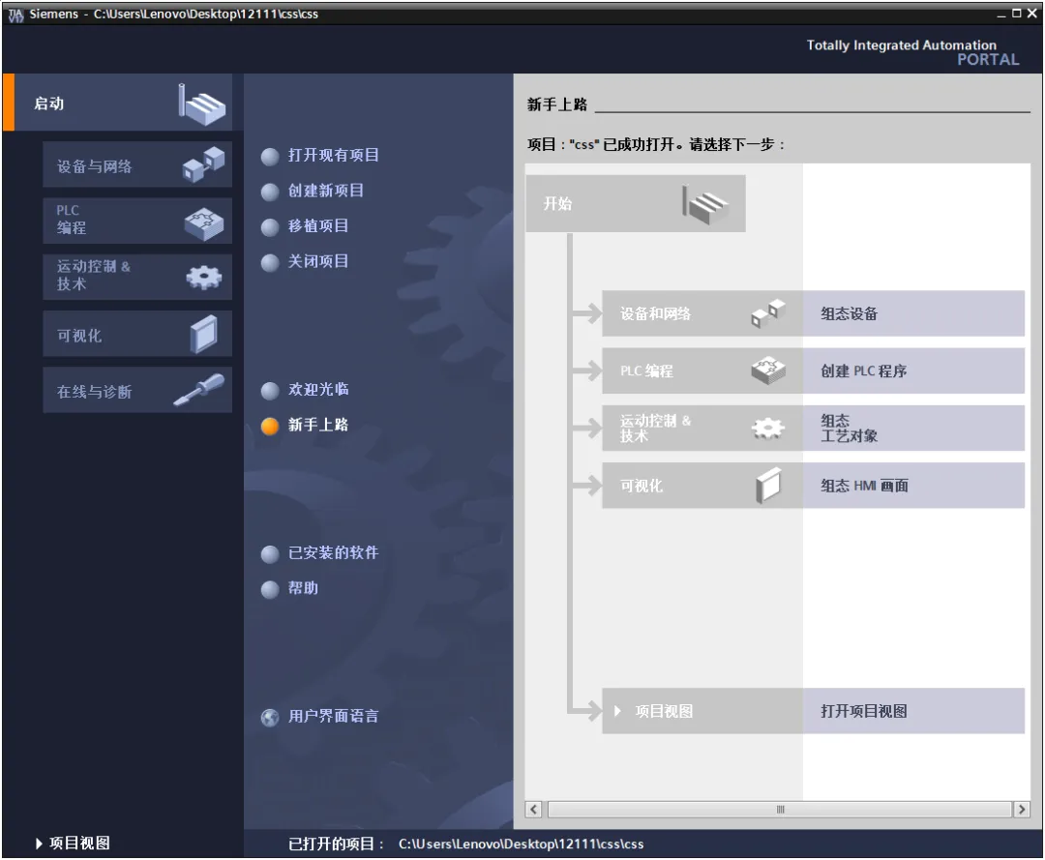Screen dimensions: 1045x860
Task: Select the 打开现有项目 radio bullet
Action: coord(270,157)
